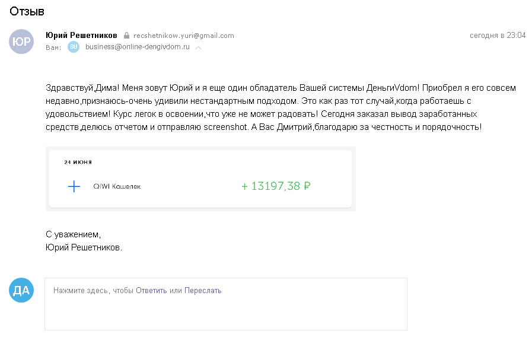
Task: Click recipient address business@online-dengivdom.ru
Action: (138, 47)
